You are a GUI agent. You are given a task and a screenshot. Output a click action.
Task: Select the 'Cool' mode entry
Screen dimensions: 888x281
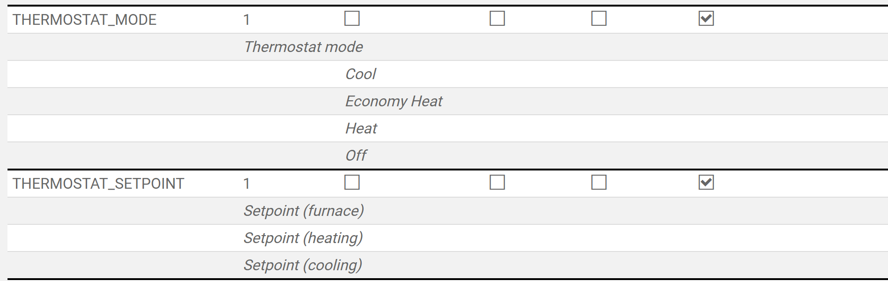click(361, 74)
